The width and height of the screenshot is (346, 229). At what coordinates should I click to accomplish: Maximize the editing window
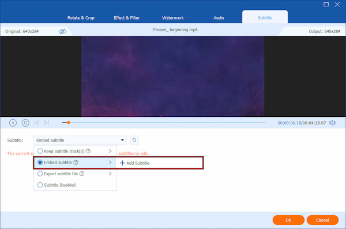pos(326,5)
